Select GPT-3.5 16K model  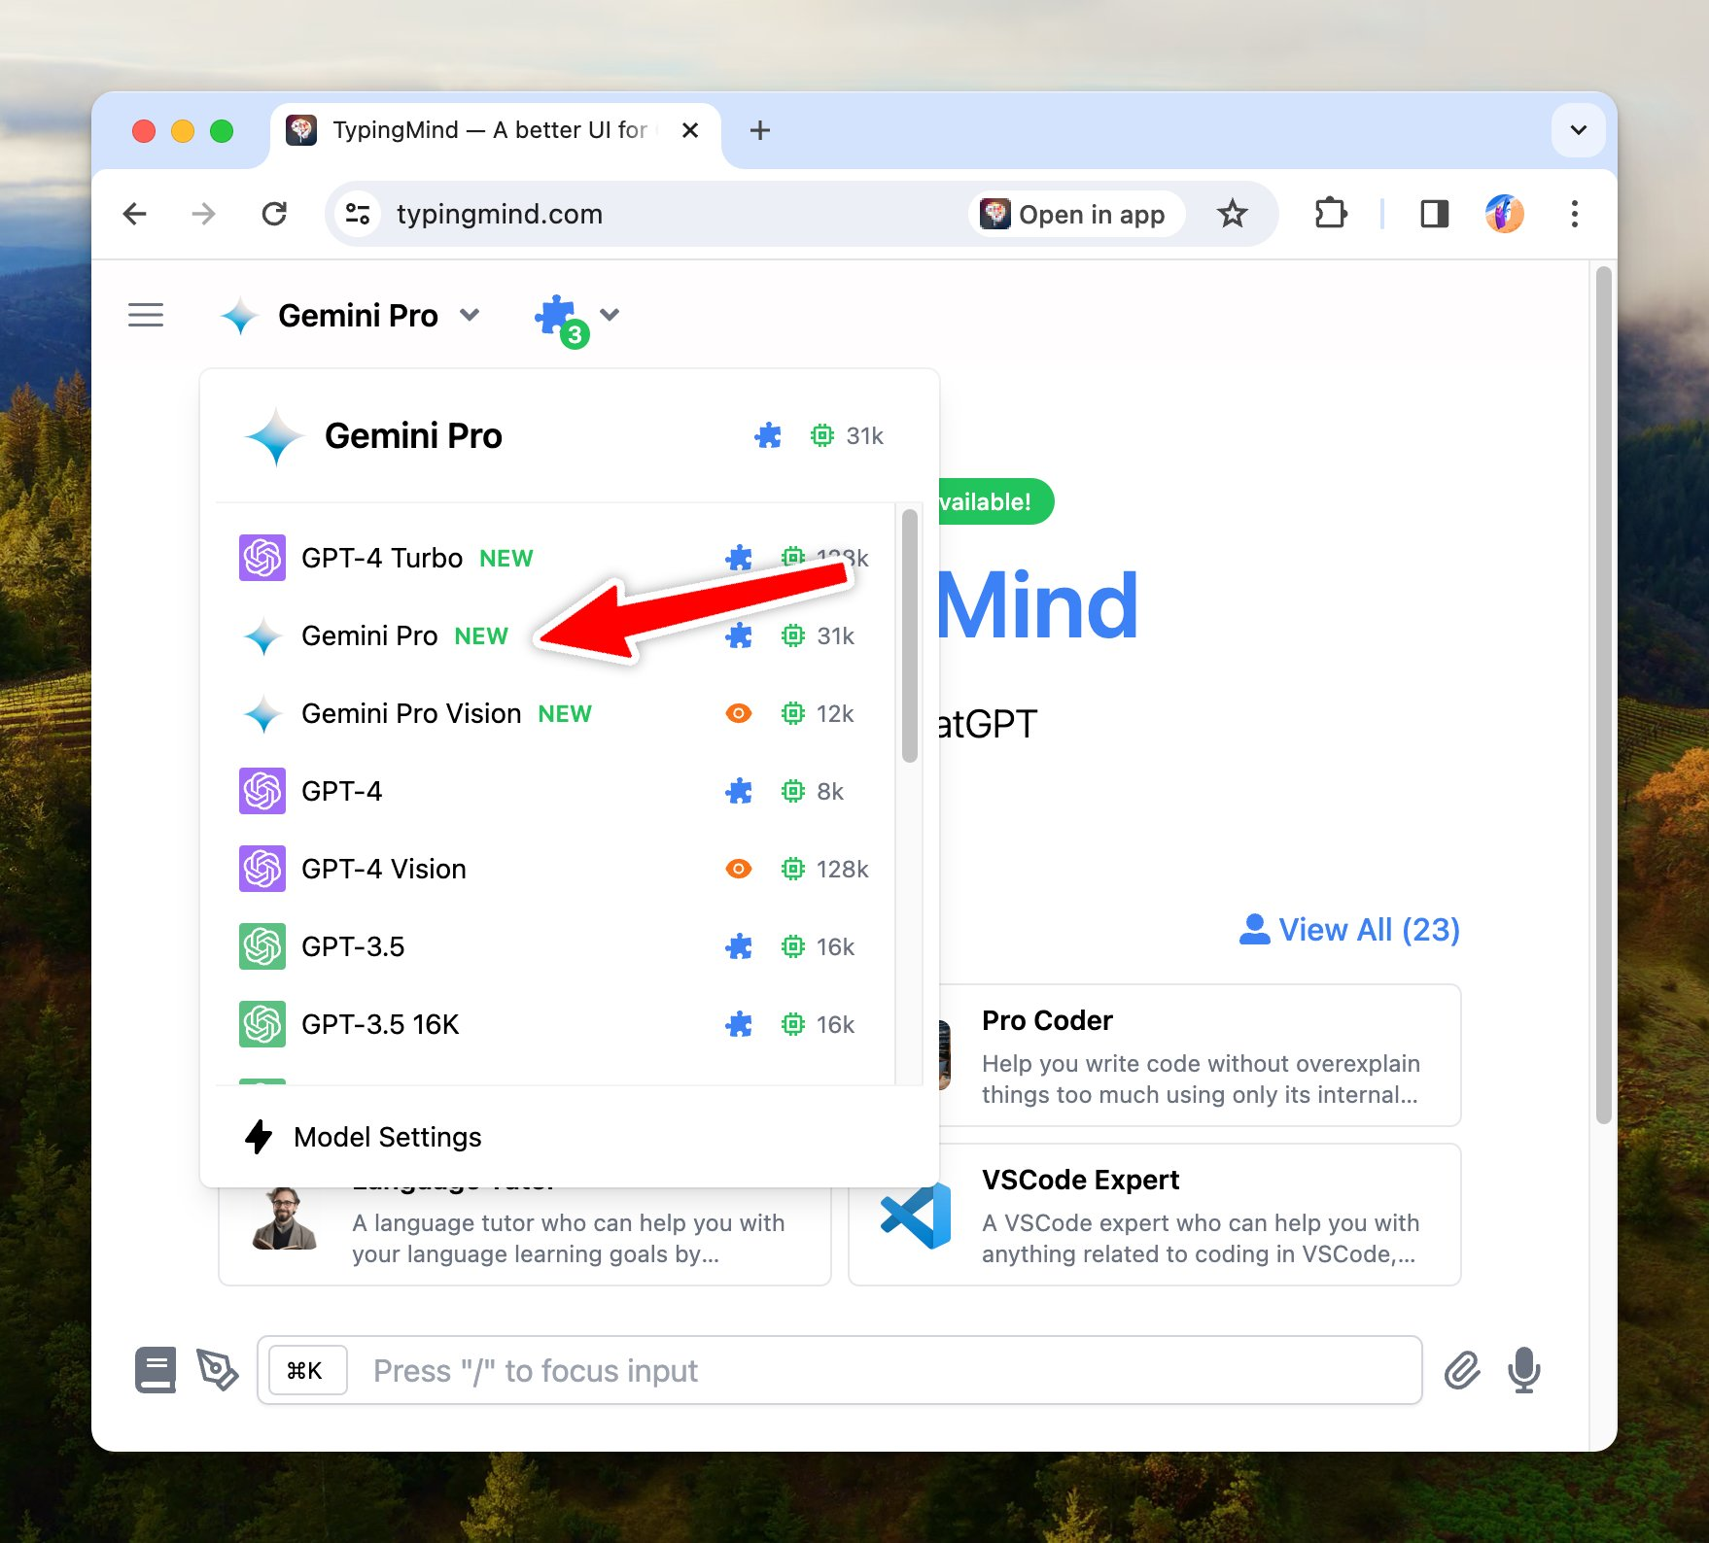pos(555,1024)
